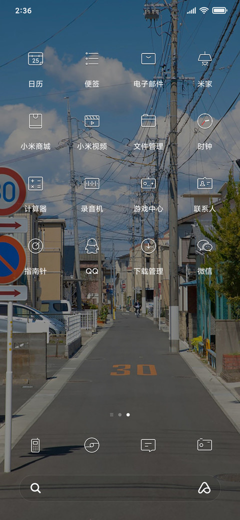Image resolution: width=240 pixels, height=520 pixels.
Task: Launch Mi Video (小米视频)
Action: pos(92,121)
